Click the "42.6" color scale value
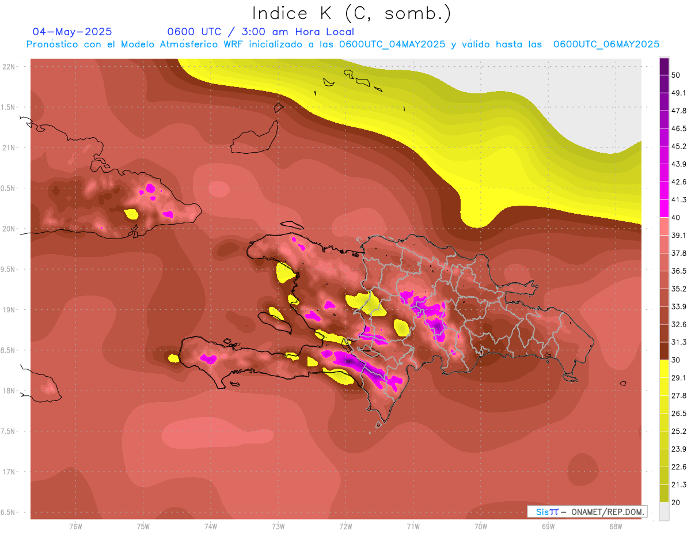The height and width of the screenshot is (534, 691). coord(678,182)
